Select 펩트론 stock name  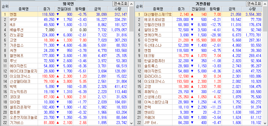(x=15, y=112)
